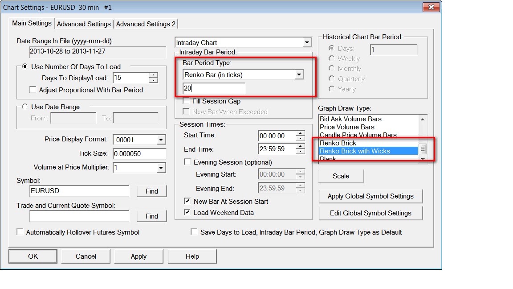Click Find next to the Symbol field
This screenshot has height=289, width=513.
[x=151, y=191]
